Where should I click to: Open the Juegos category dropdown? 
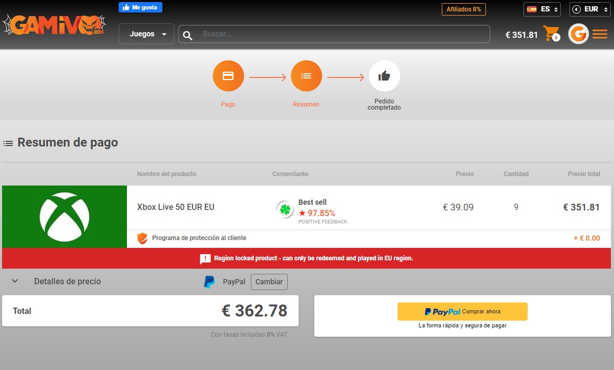pyautogui.click(x=146, y=34)
